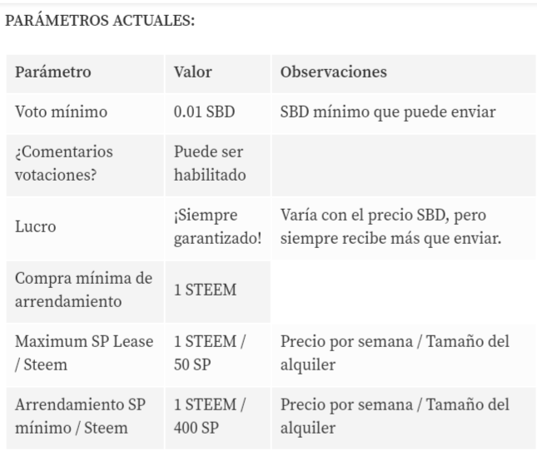Click the "1 STEEM / 400 SP" value
The height and width of the screenshot is (451, 537).
pyautogui.click(x=209, y=416)
